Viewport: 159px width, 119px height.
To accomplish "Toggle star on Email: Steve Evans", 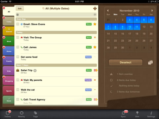I will click(x=95, y=24).
